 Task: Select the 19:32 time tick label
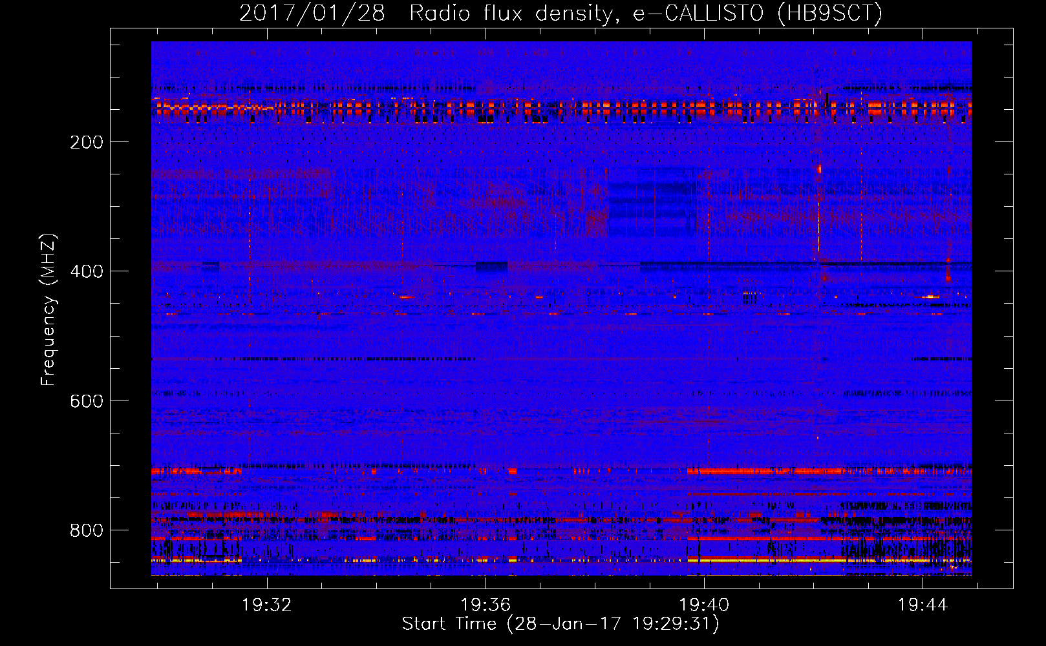click(266, 605)
